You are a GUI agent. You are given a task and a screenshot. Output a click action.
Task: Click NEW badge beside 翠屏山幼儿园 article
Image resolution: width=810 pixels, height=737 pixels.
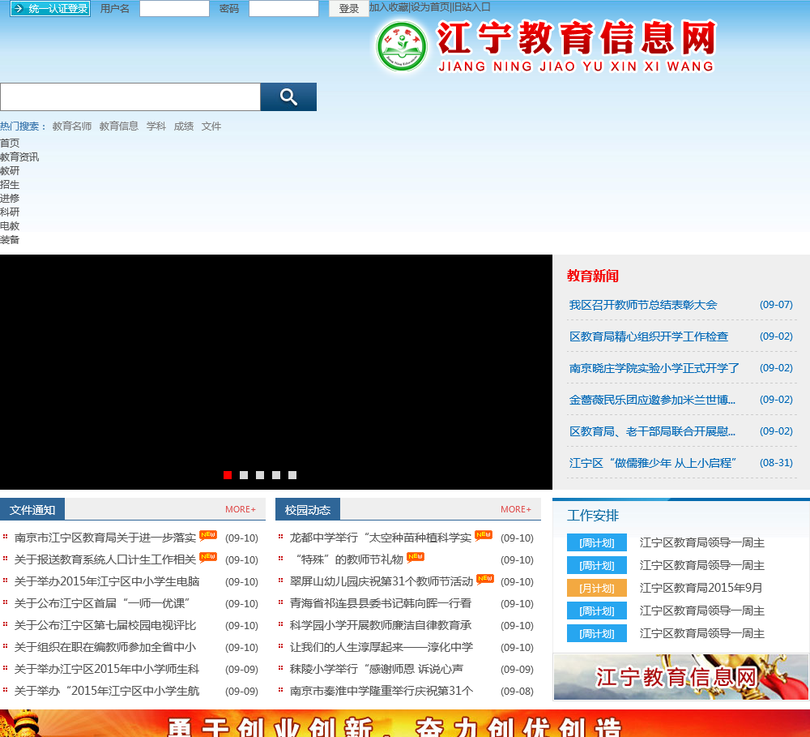click(485, 578)
